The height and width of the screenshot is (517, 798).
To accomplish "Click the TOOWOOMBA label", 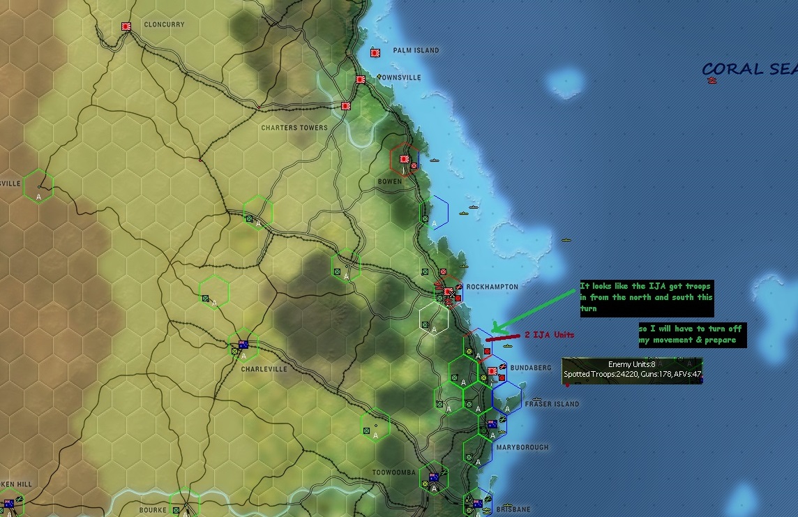I will (393, 473).
